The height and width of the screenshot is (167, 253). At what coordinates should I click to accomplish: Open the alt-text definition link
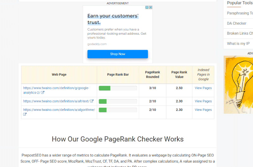point(56,101)
